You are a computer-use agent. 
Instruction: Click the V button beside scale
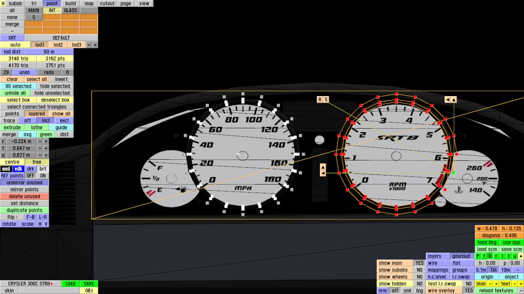46,224
